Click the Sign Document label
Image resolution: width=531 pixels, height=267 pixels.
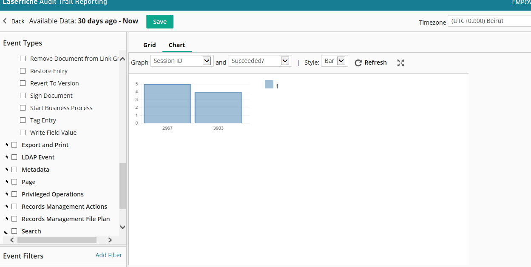[x=51, y=96]
